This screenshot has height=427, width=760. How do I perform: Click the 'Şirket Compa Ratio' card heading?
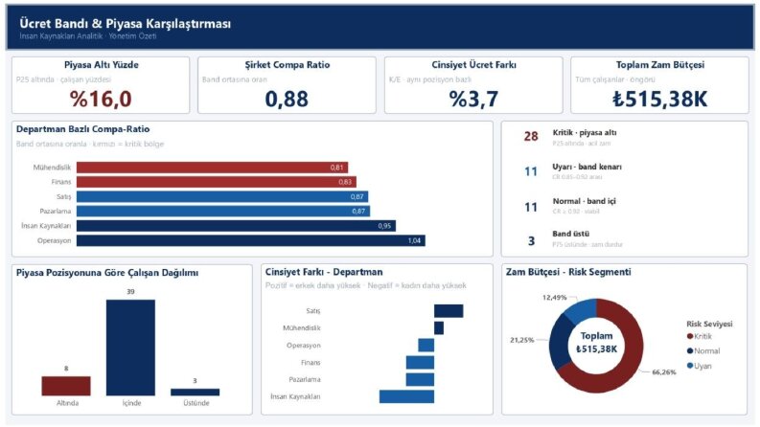point(288,65)
